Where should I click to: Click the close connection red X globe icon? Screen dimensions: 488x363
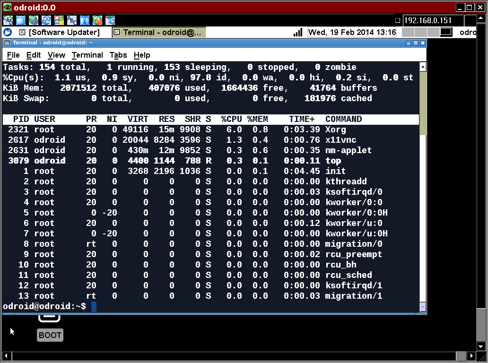[x=97, y=20]
